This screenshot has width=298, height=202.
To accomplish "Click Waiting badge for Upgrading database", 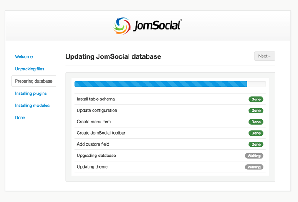I will pos(254,156).
